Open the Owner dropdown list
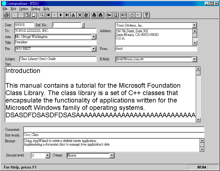Viewport: 220px width, 171px height. pos(112,156)
